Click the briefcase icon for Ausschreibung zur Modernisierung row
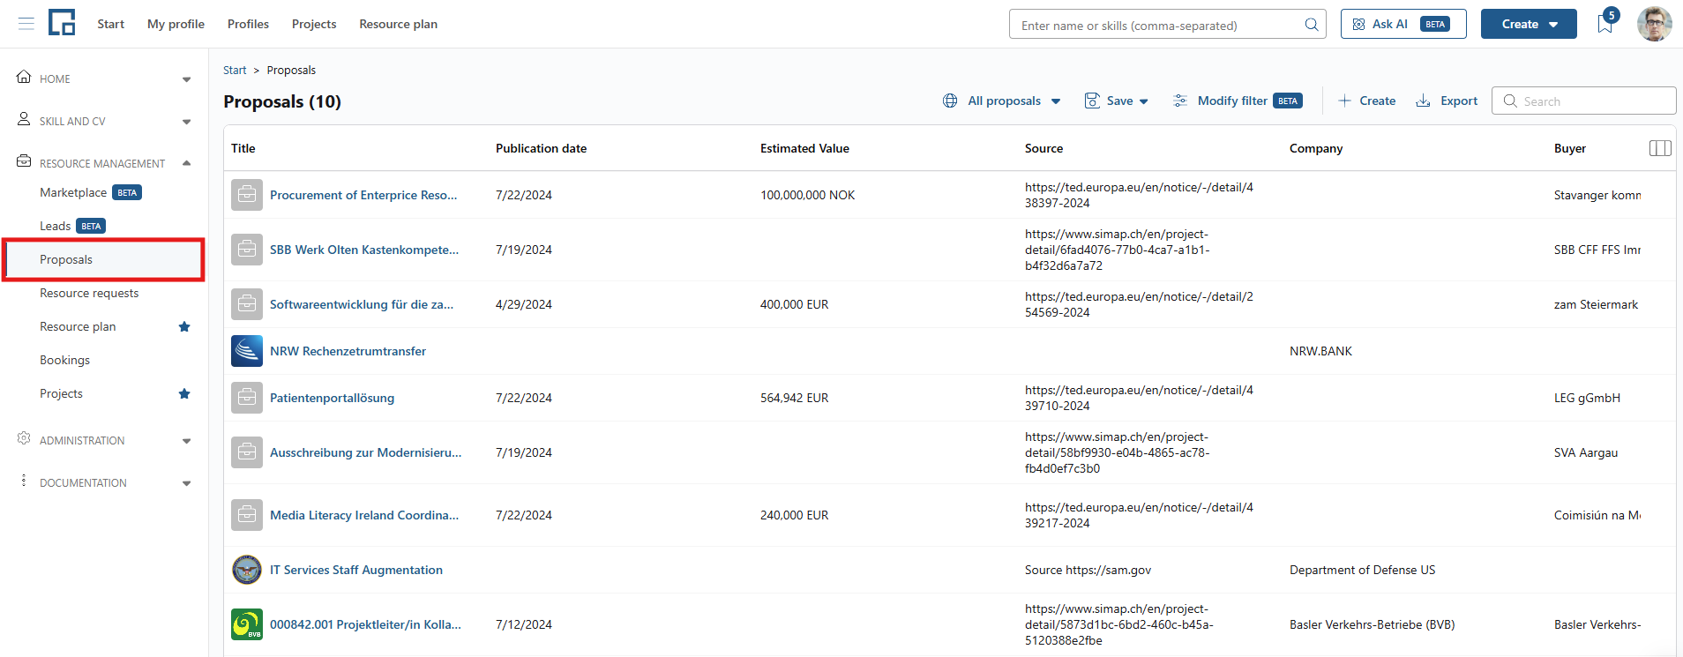Viewport: 1683px width, 657px height. point(247,452)
